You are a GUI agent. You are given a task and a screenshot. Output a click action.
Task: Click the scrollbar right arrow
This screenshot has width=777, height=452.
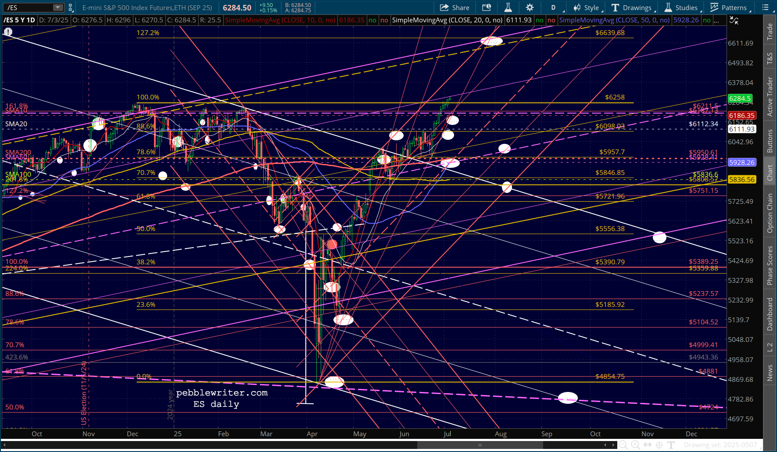[x=613, y=445]
